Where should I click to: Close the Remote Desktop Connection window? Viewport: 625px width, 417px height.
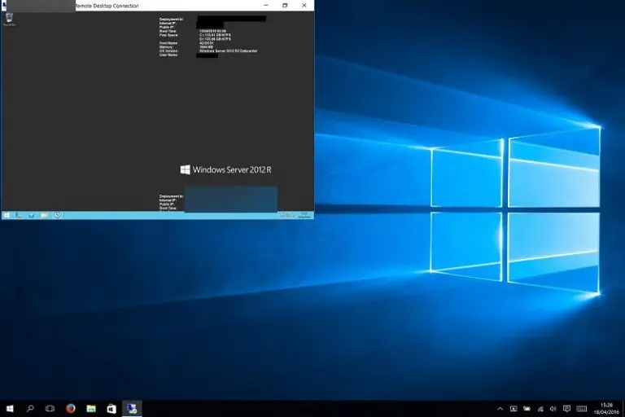click(304, 6)
